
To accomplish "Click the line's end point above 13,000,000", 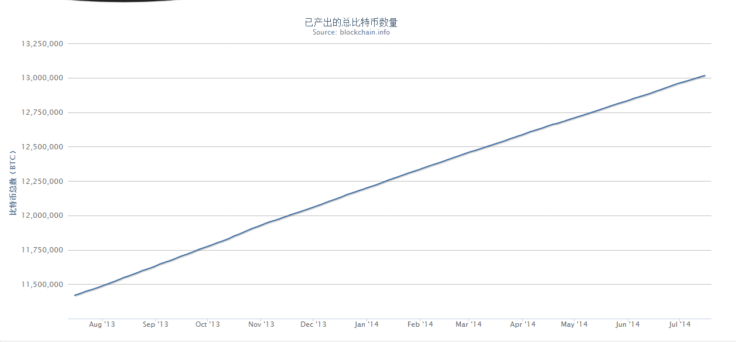I will pos(704,76).
